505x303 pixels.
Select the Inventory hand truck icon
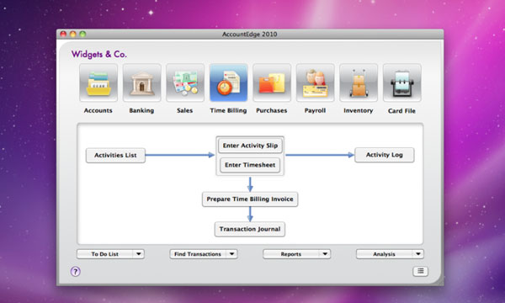coord(359,82)
